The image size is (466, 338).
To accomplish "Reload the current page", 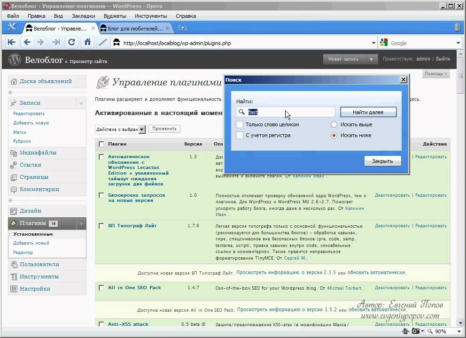I will pyautogui.click(x=71, y=42).
